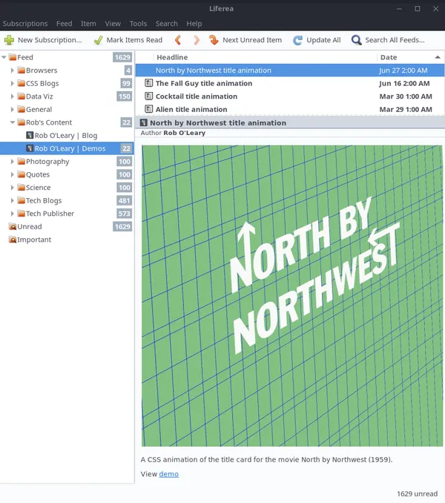Click the 'Rob O'Leary | Blog' feed name

tap(66, 135)
